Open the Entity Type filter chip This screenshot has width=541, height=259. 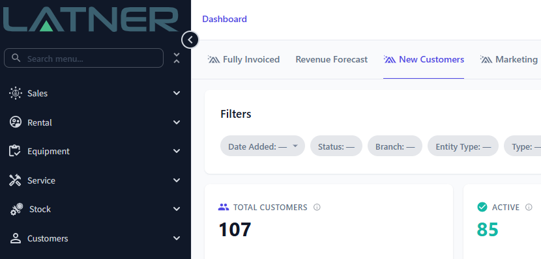point(463,146)
